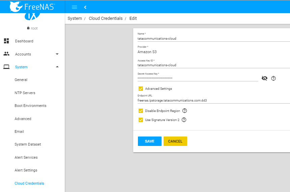Click the CANCEL button
290x192 pixels.
click(x=175, y=141)
